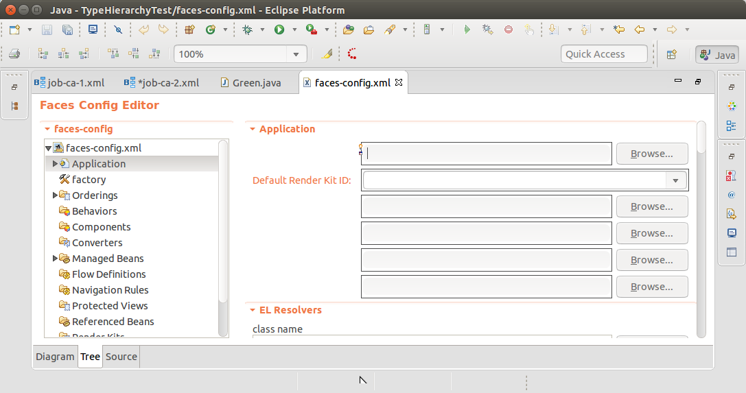Select Converters in the tree
746x393 pixels.
(97, 242)
